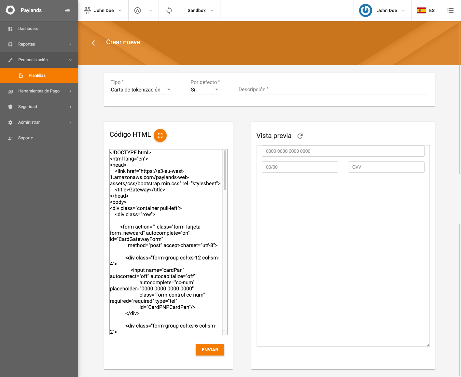Collapse sidebar with the menu fold icon

pyautogui.click(x=67, y=10)
